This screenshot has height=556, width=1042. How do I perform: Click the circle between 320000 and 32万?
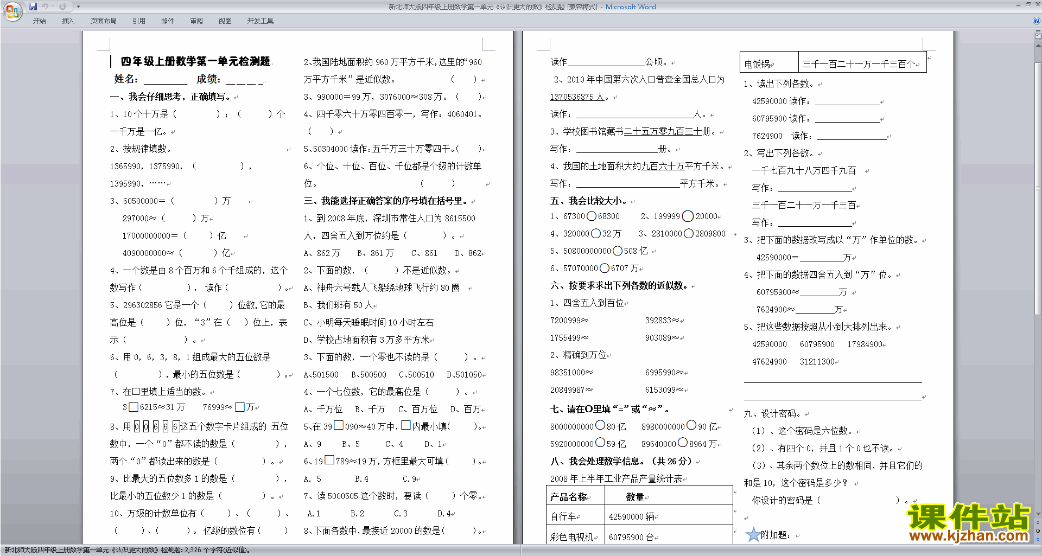pos(596,233)
